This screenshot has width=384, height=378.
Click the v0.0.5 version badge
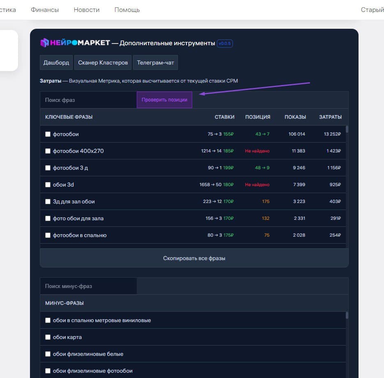pyautogui.click(x=225, y=44)
